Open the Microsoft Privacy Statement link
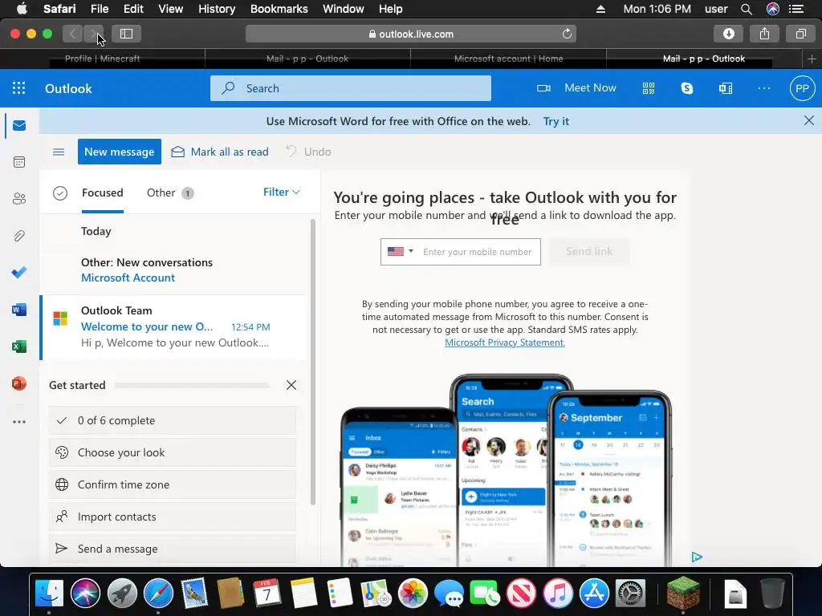 tap(505, 342)
